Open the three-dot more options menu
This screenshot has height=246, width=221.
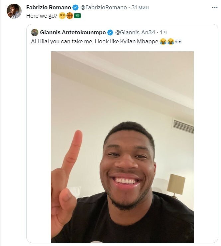coord(215,8)
